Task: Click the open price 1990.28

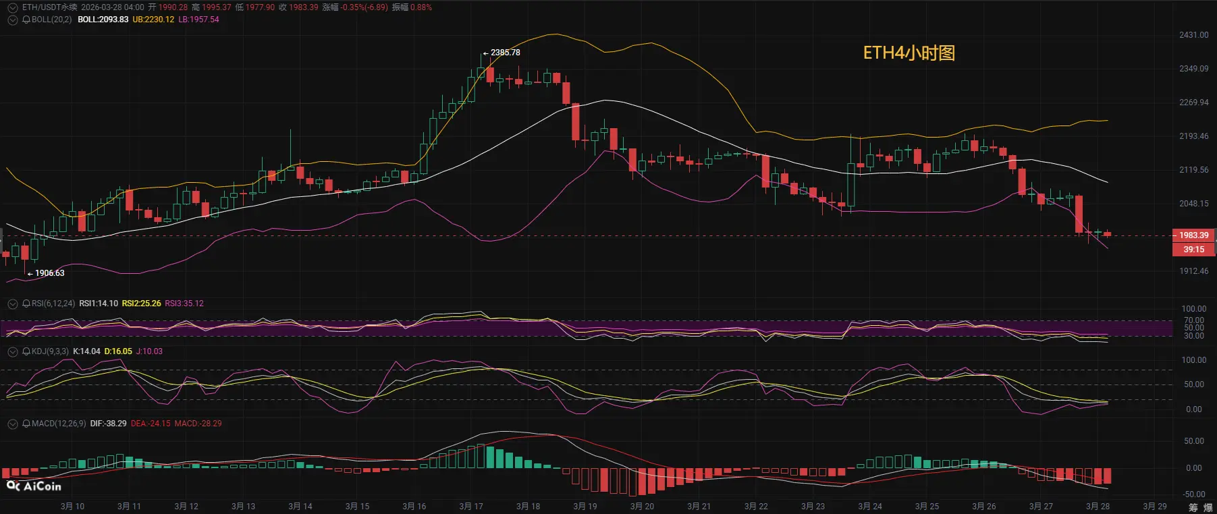Action: [x=173, y=7]
